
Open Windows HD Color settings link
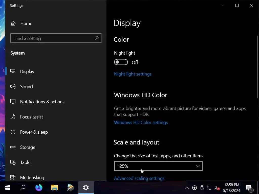141,123
